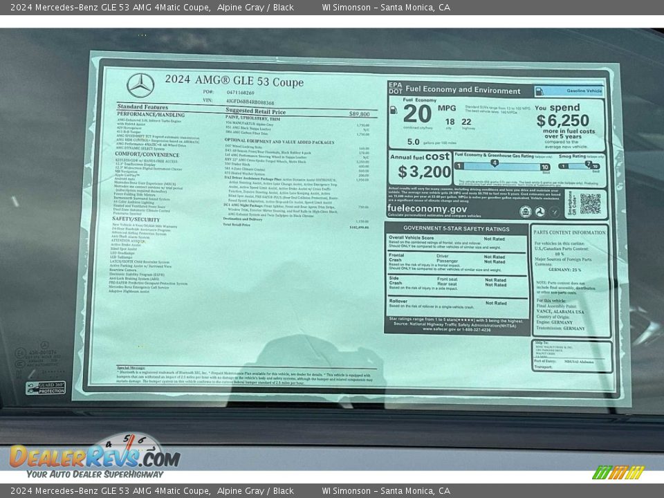664x498 pixels.
Task: Click the 'Overall Vehicle Score' row
Action: point(457,242)
